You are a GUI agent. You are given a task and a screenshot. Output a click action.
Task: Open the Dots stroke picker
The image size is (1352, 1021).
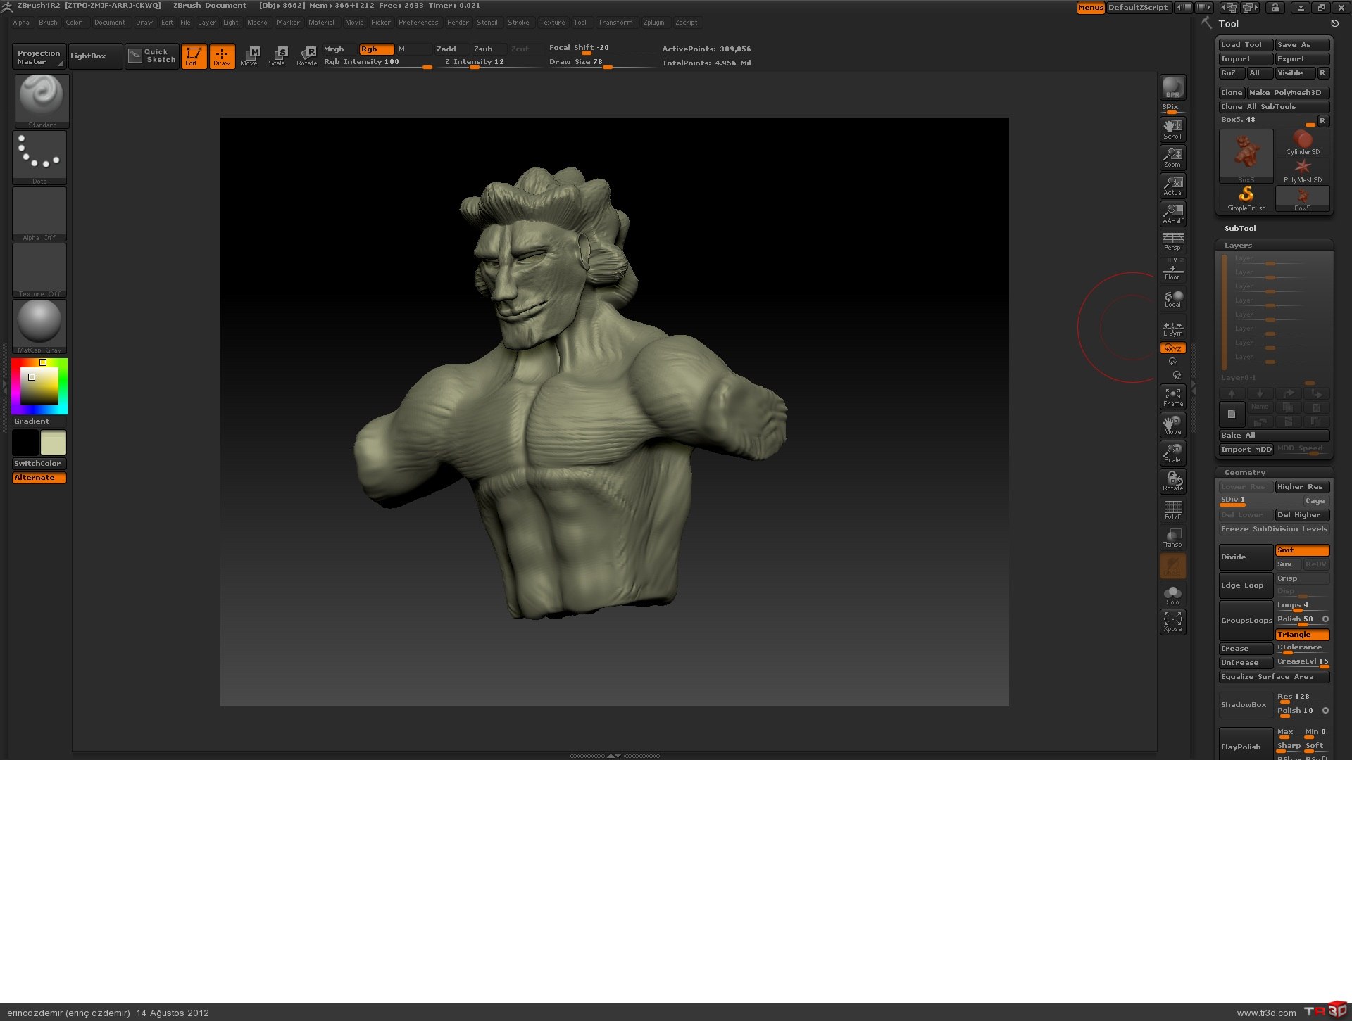[39, 158]
